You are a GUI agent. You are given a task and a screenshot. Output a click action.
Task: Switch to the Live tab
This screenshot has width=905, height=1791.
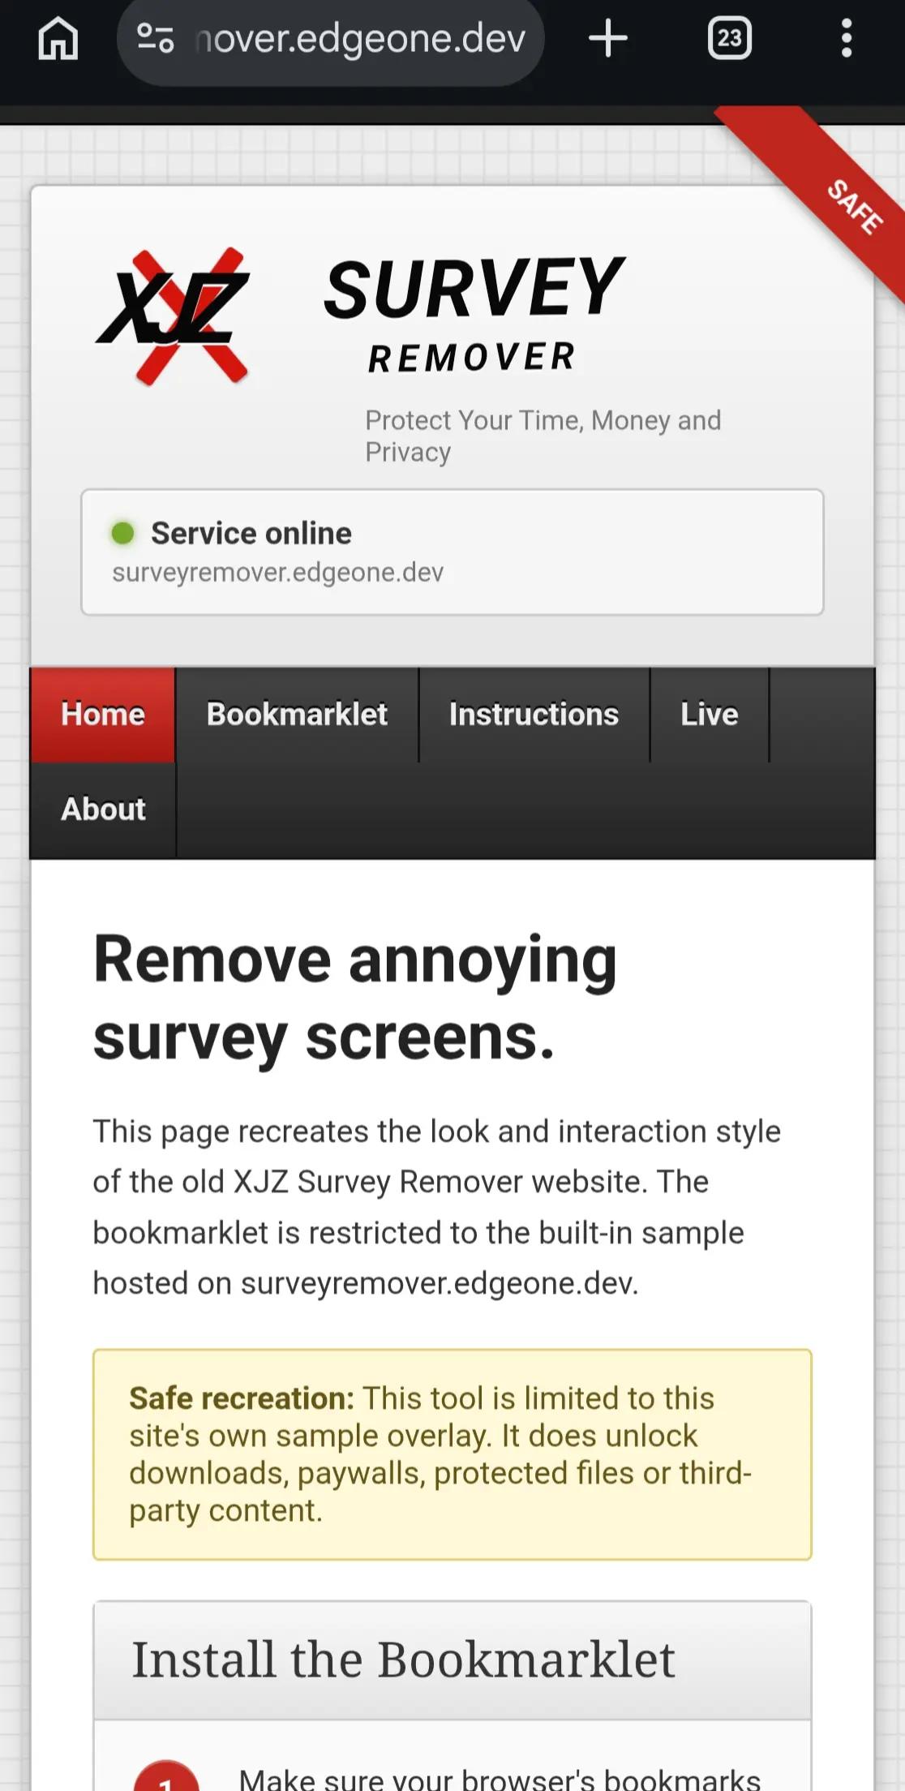710,715
